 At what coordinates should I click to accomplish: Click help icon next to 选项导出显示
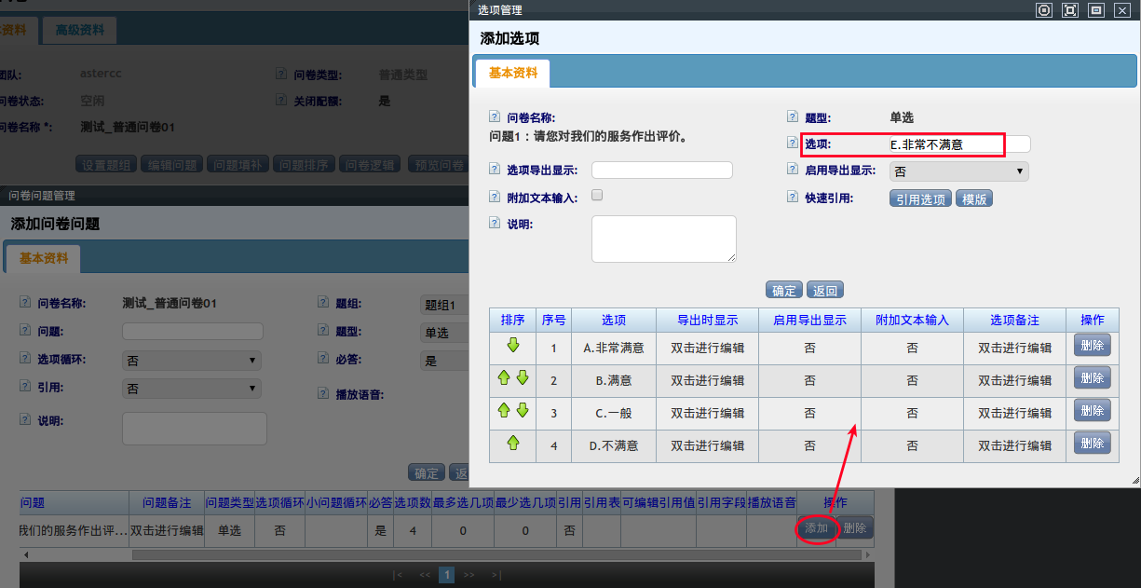[496, 170]
